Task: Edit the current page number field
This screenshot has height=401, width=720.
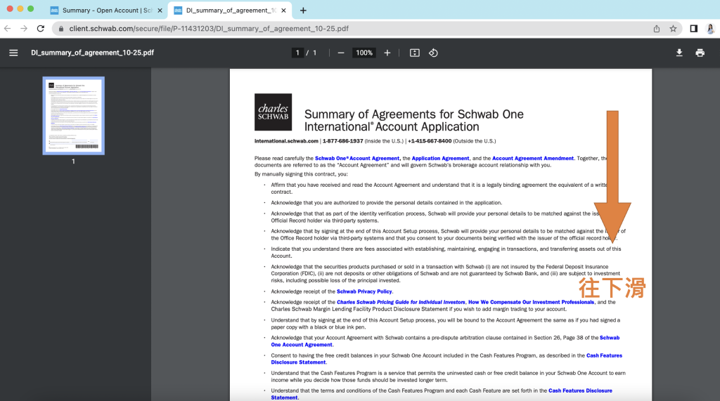Action: (297, 53)
